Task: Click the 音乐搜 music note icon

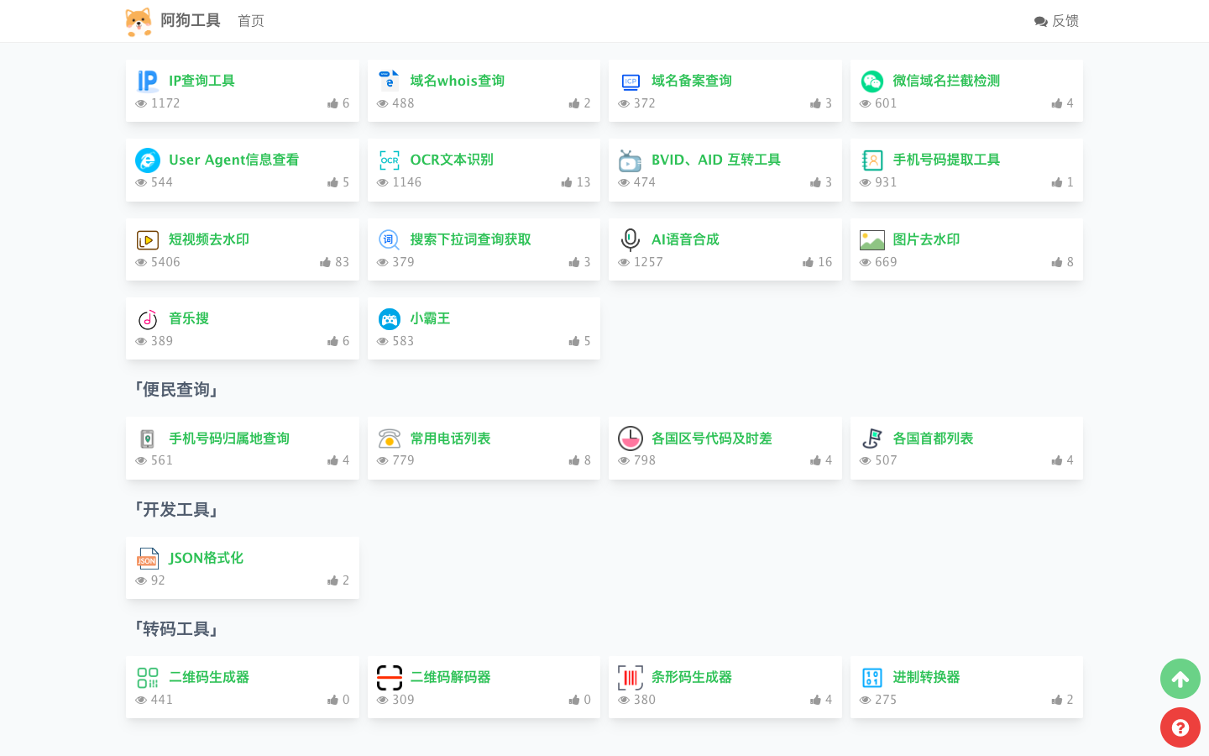Action: tap(148, 319)
